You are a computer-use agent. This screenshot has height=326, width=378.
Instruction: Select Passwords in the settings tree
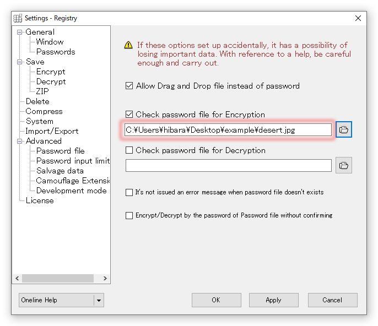(x=56, y=52)
